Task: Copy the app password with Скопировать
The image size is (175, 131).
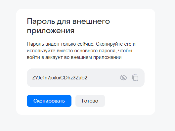Action: click(49, 101)
